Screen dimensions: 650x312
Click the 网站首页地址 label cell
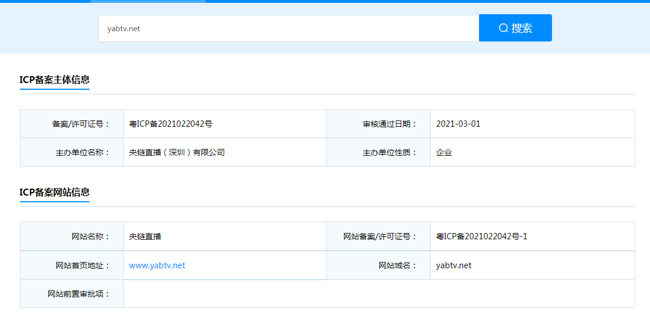[x=72, y=265]
